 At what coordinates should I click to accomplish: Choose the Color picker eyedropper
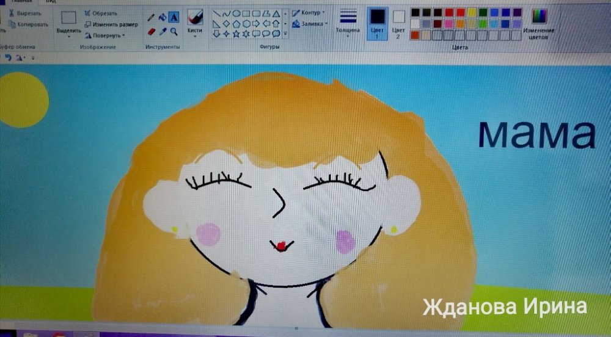(x=163, y=31)
